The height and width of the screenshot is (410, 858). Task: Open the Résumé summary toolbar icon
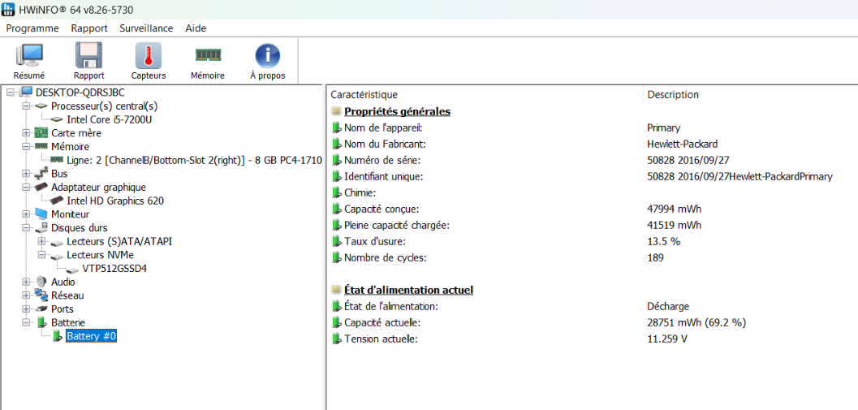29,55
